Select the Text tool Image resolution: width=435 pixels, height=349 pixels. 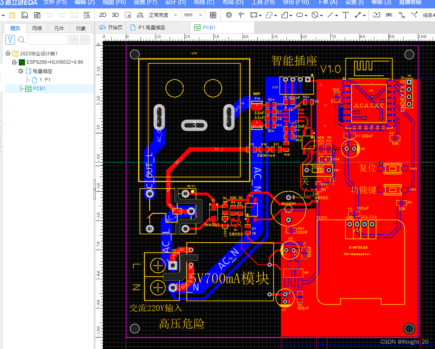coord(346,15)
